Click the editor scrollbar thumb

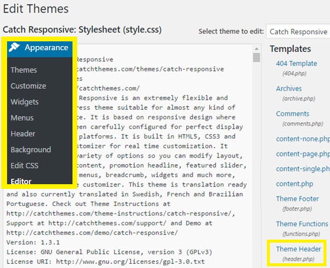point(256,58)
